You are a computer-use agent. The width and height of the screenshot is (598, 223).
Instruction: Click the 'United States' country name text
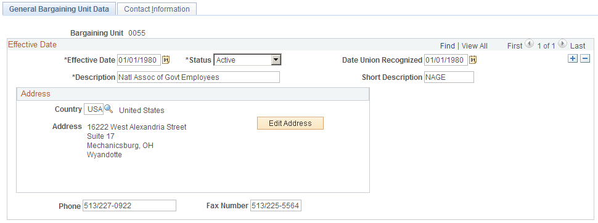tap(142, 111)
